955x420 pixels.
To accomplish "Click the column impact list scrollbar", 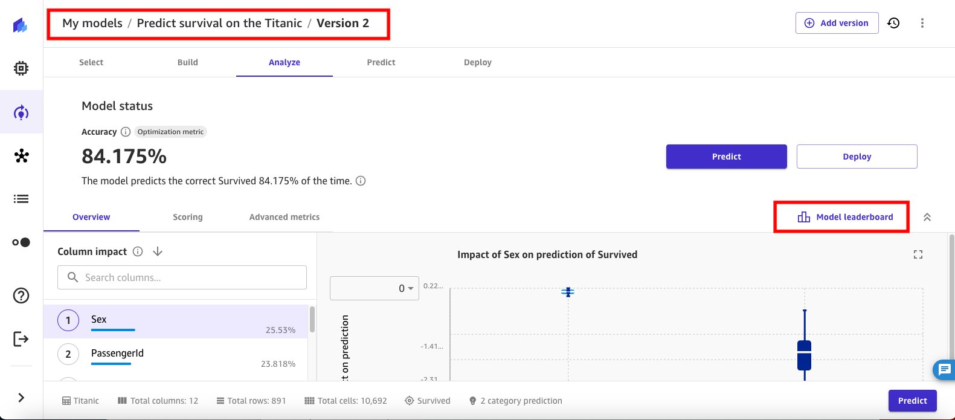I will tap(312, 319).
